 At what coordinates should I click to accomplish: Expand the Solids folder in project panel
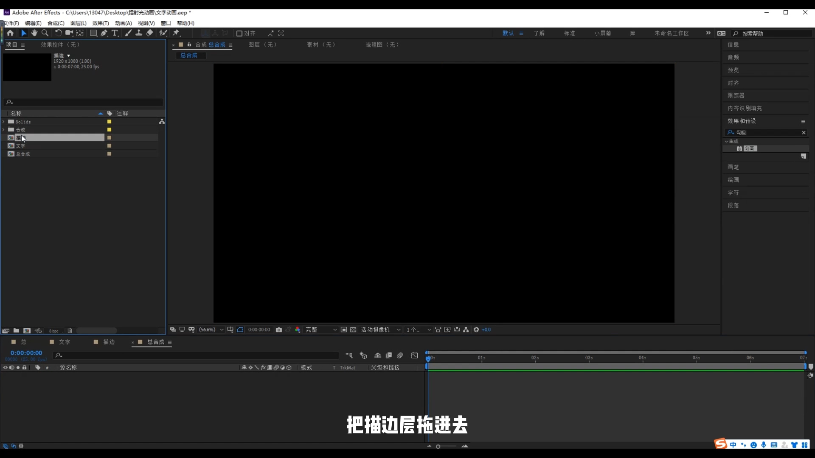(x=4, y=122)
